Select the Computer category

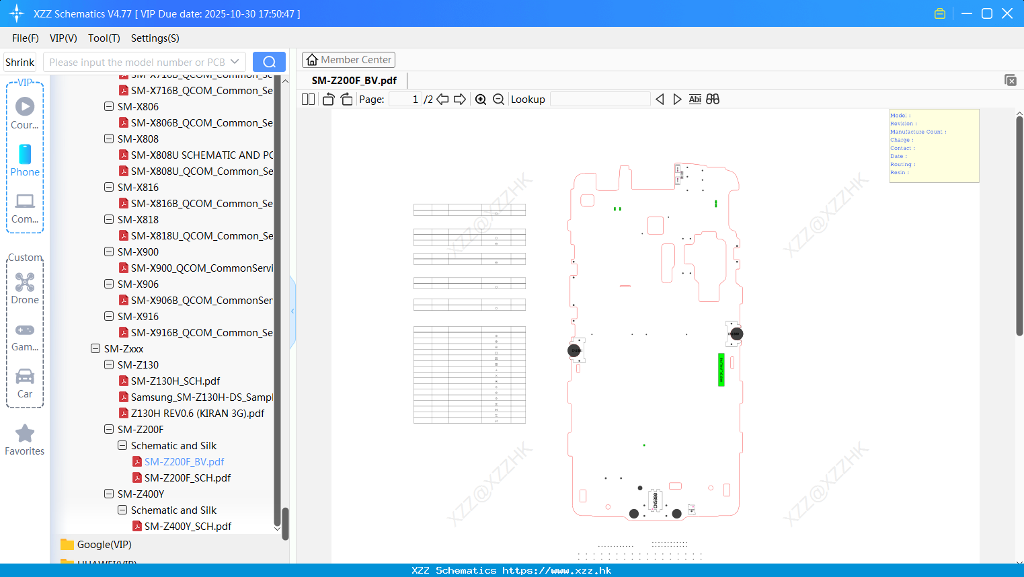point(25,208)
